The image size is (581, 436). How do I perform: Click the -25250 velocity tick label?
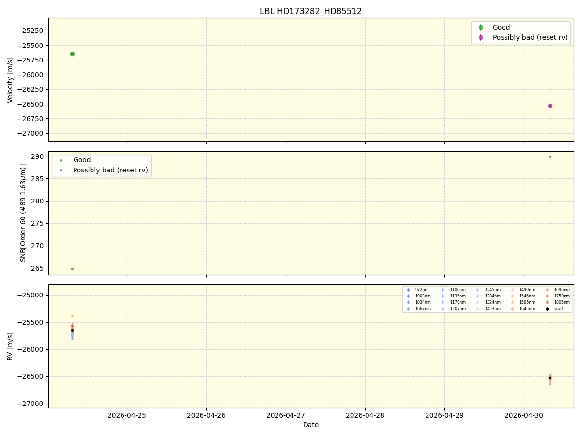[31, 31]
